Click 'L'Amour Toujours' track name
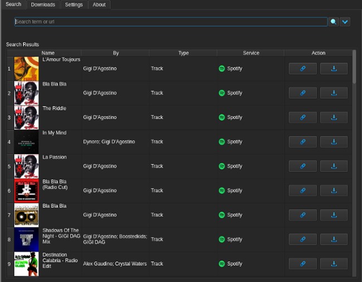 tap(61, 60)
